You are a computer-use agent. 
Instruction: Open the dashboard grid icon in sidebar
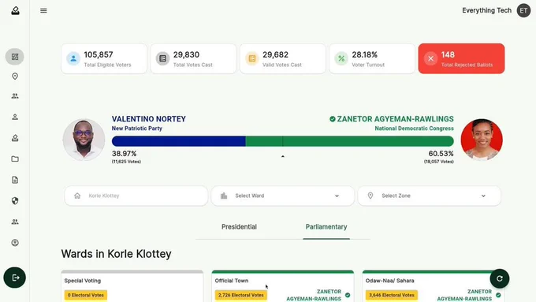coord(15,57)
